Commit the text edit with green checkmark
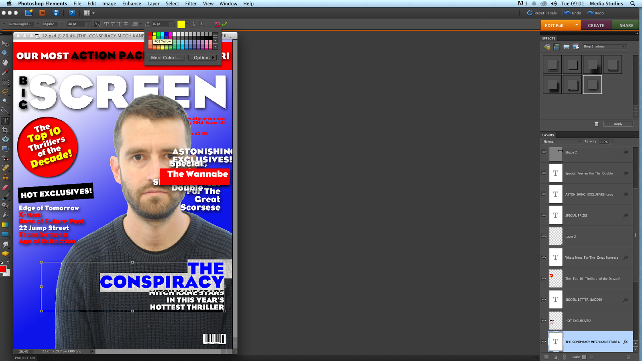The height and width of the screenshot is (361, 642). [224, 24]
